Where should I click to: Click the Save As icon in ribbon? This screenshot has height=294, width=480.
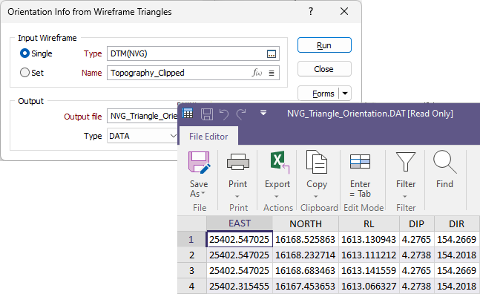click(200, 162)
